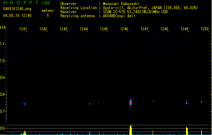Select the 1243 time axis label
Viewport: 212px width, 135px height.
(x=64, y=29)
